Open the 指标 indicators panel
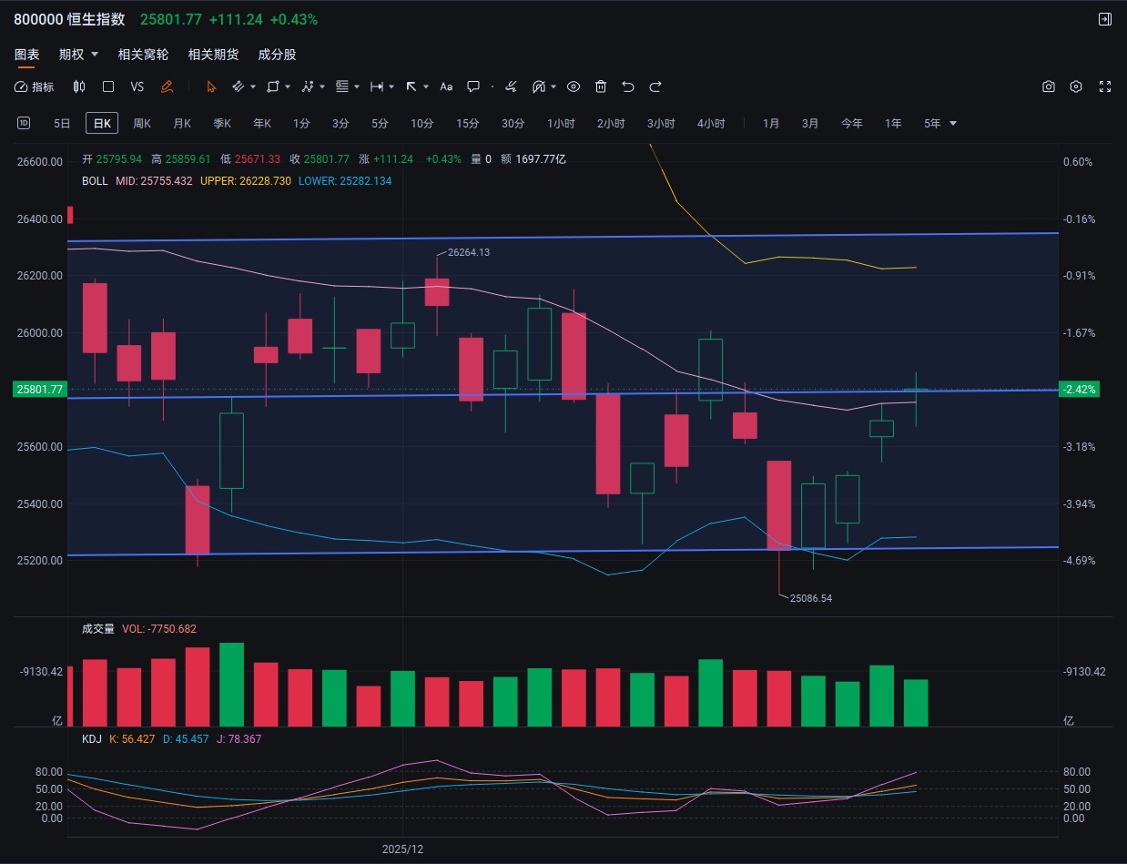This screenshot has width=1127, height=864. click(x=35, y=86)
